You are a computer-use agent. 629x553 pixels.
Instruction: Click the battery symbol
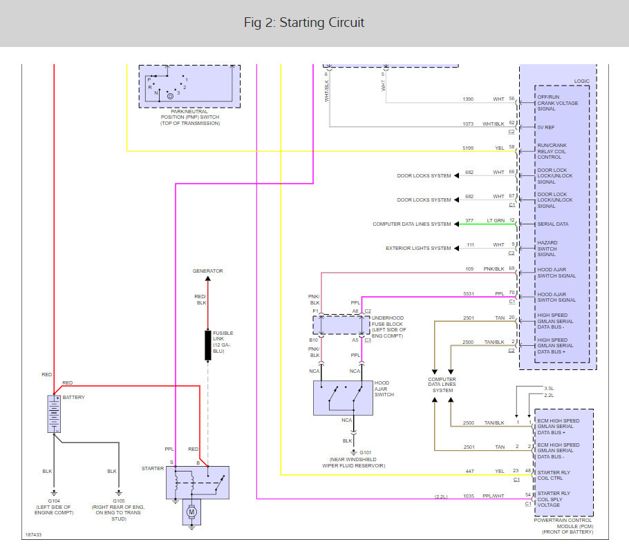coord(54,414)
